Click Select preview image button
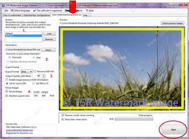189x139 pixels. coord(173,23)
